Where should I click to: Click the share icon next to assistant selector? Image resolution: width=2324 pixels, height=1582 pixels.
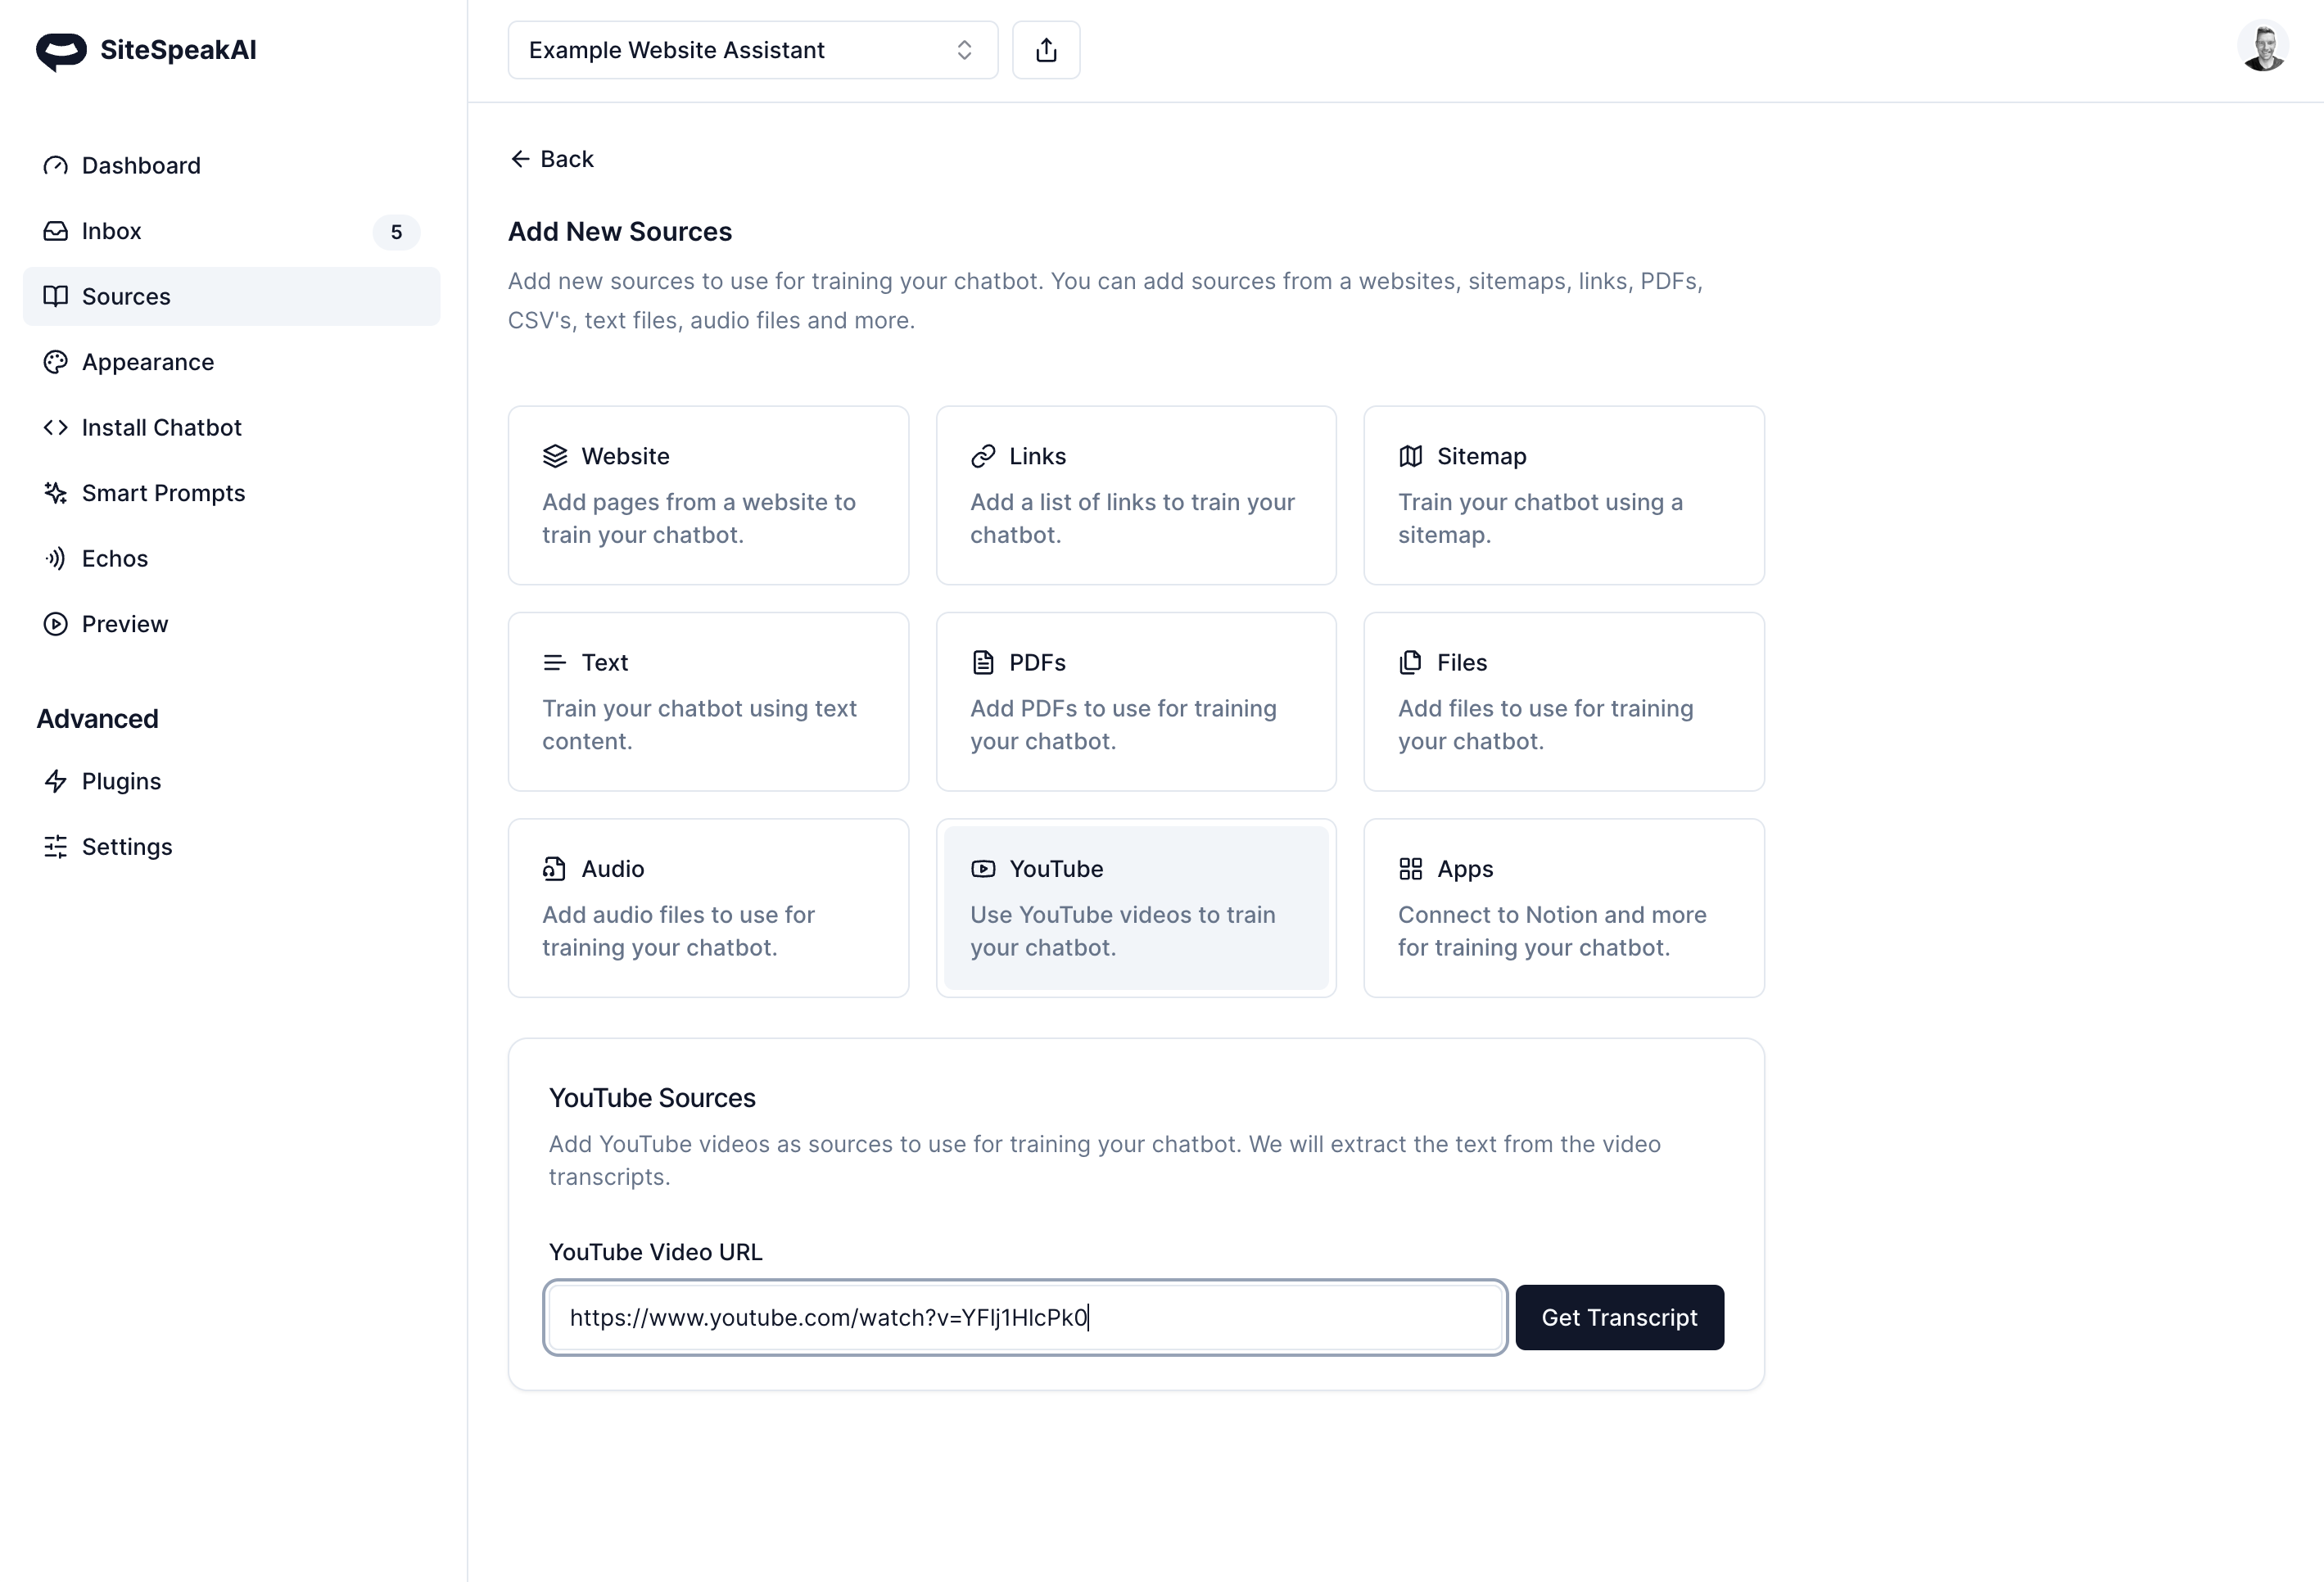[x=1045, y=50]
